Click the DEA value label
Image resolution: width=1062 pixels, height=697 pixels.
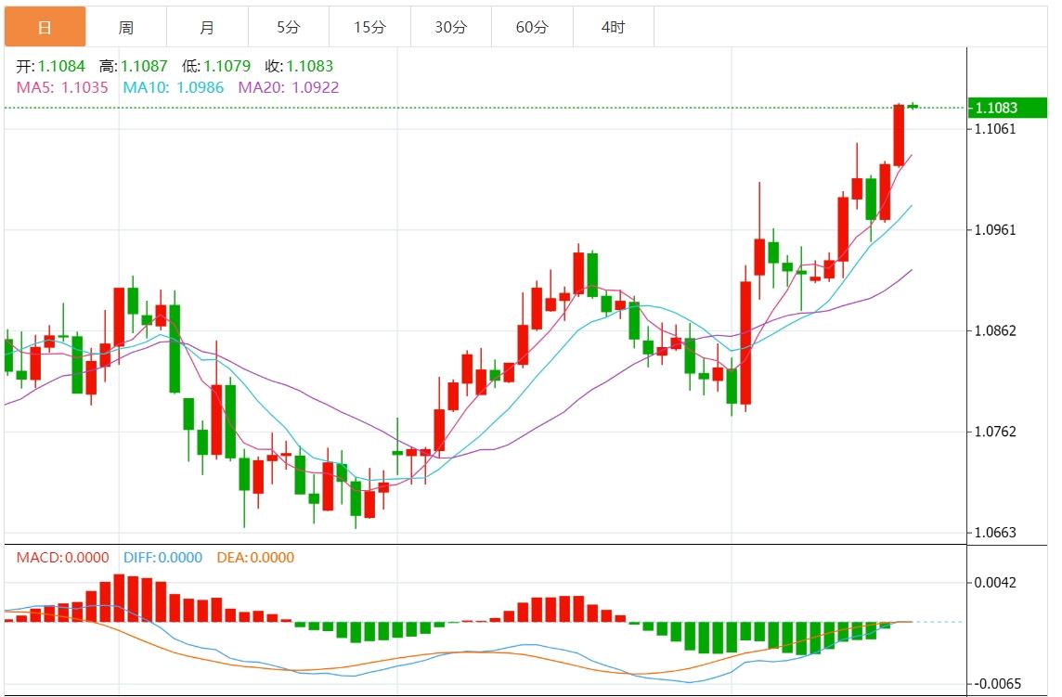(255, 558)
